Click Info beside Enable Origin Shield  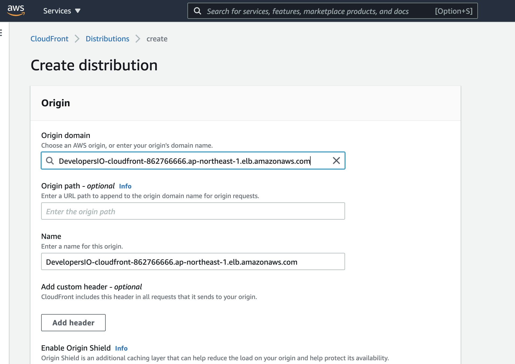121,348
